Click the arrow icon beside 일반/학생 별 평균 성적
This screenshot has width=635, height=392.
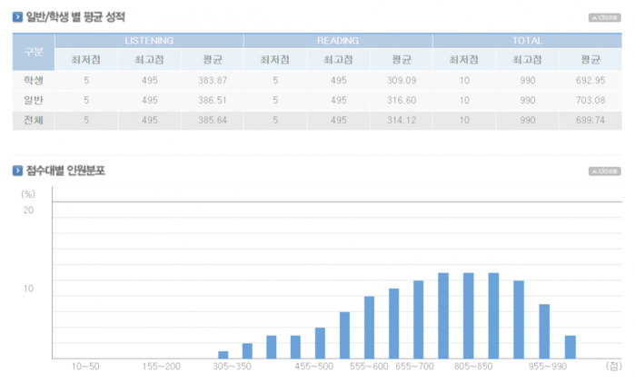[x=17, y=16]
